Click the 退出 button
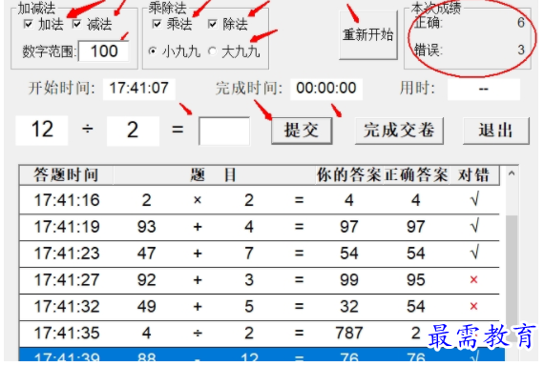This screenshot has height=366, width=544. (x=495, y=131)
